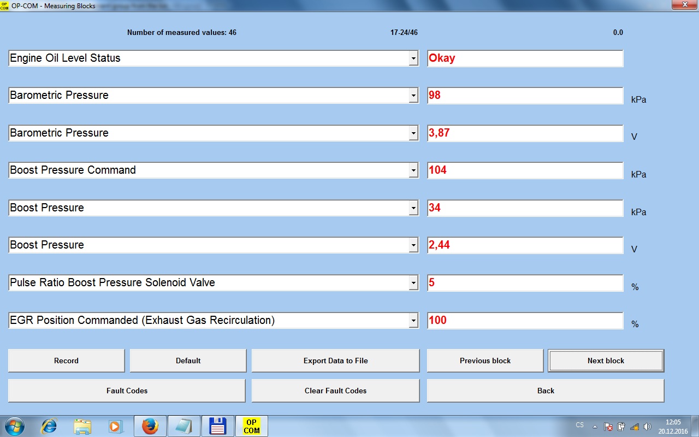
Task: Launch Internet Explorer from the taskbar
Action: tap(49, 426)
